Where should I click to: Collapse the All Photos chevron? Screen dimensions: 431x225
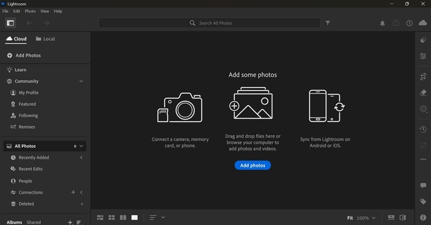[x=81, y=146]
